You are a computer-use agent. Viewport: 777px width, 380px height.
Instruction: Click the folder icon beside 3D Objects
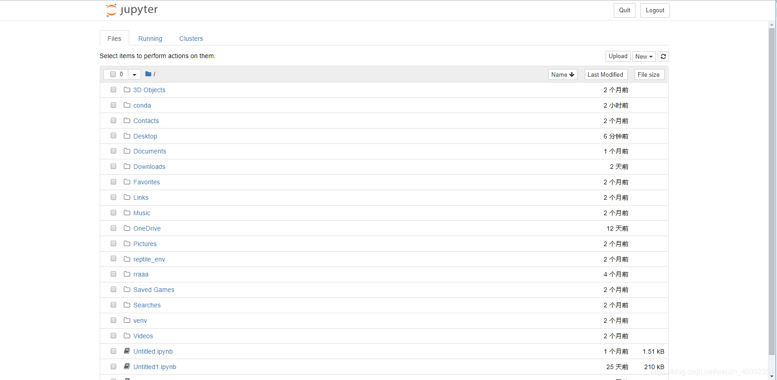pos(127,90)
